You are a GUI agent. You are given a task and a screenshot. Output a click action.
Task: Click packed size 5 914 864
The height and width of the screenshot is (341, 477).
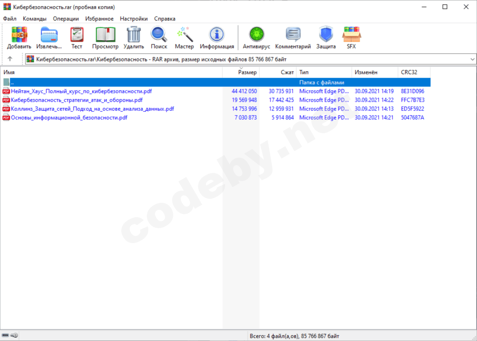[282, 118]
